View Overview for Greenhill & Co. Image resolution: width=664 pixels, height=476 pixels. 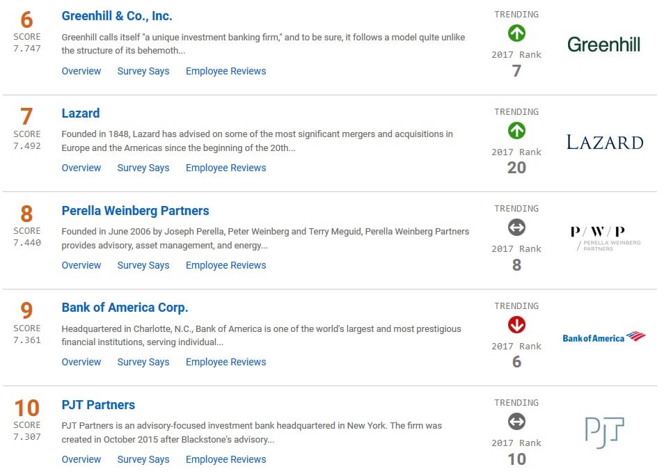(x=81, y=71)
